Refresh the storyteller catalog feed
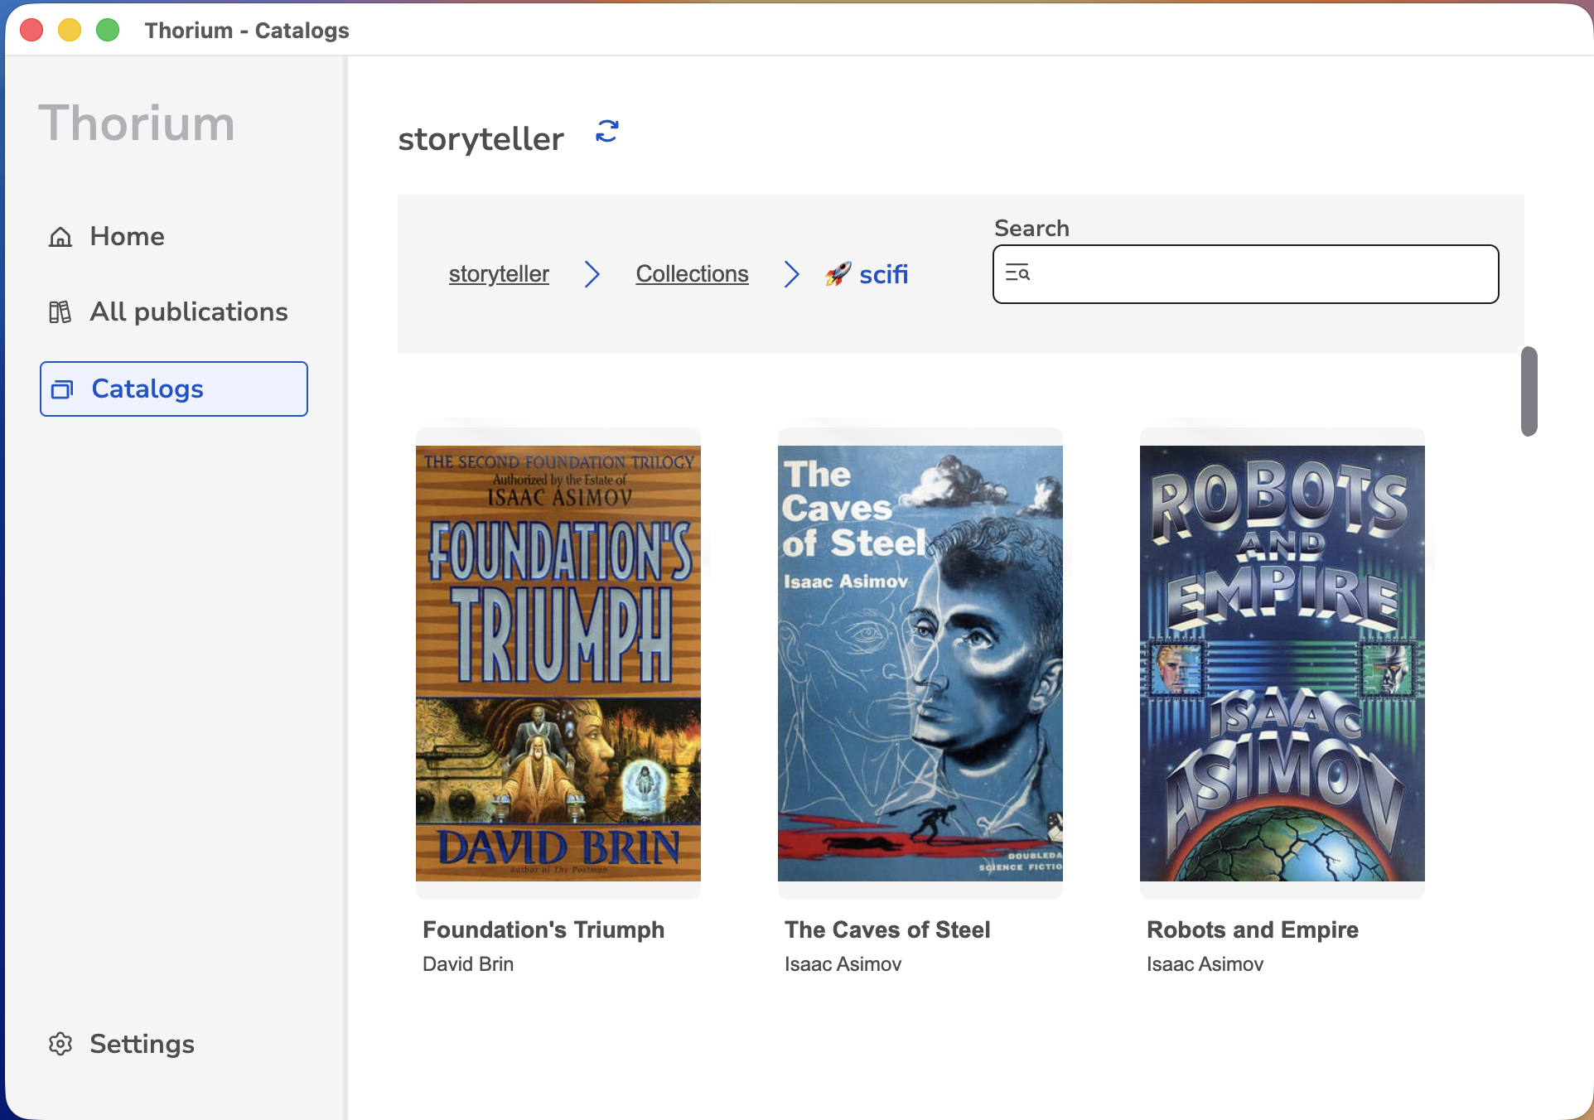This screenshot has width=1594, height=1120. (x=607, y=132)
